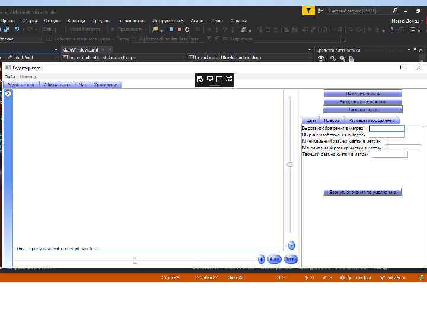Click the zoom-out magnifier in diagnostics panel
The height and width of the screenshot is (320, 427).
click(x=342, y=58)
